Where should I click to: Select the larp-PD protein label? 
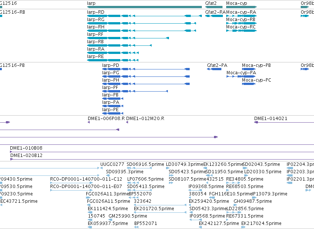tap(111, 65)
